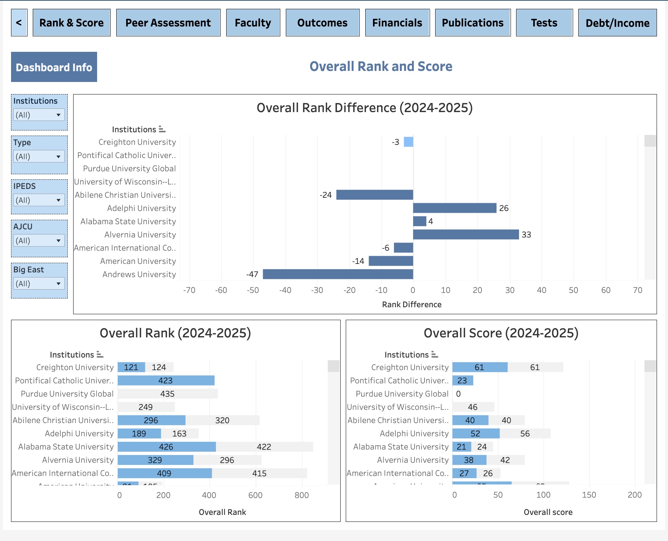This screenshot has height=541, width=668.
Task: Click the Alabama State University 4 bar
Action: click(x=420, y=221)
